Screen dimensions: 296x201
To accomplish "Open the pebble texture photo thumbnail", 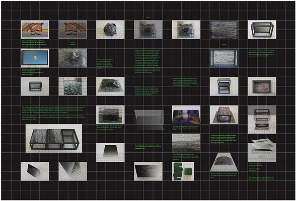I will 72,86.
